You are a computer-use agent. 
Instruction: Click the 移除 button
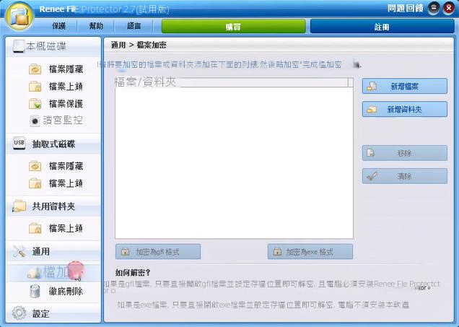pyautogui.click(x=405, y=153)
